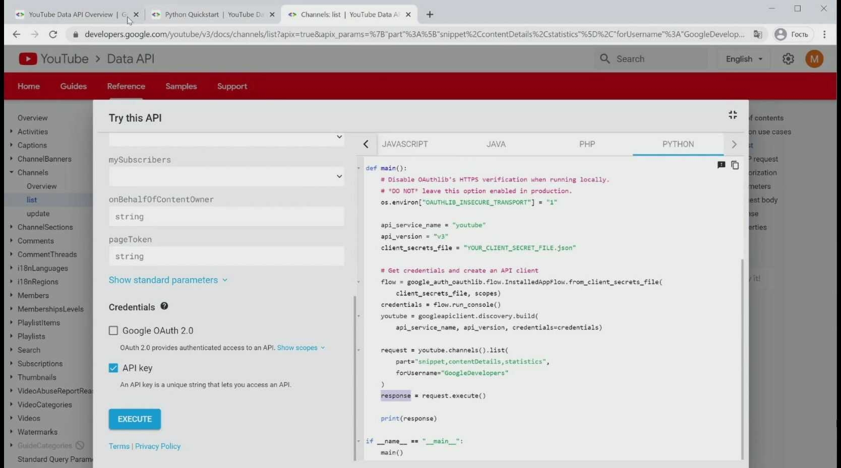Image resolution: width=841 pixels, height=468 pixels.
Task: Uncheck the API key checkbox
Action: click(x=113, y=368)
